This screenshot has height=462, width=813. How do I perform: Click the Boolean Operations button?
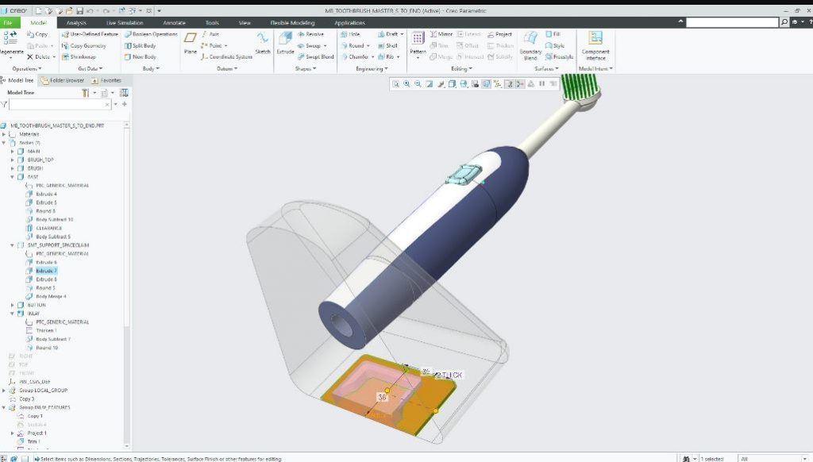coord(151,34)
